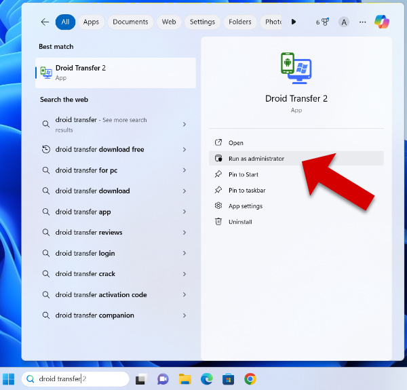Click the pin icon beside Pin to taskbar
The image size is (407, 390).
[x=218, y=190]
